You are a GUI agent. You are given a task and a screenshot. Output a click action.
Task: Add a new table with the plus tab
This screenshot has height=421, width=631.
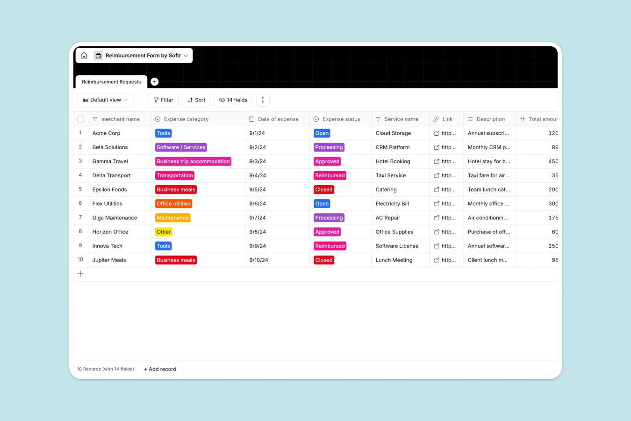click(155, 81)
